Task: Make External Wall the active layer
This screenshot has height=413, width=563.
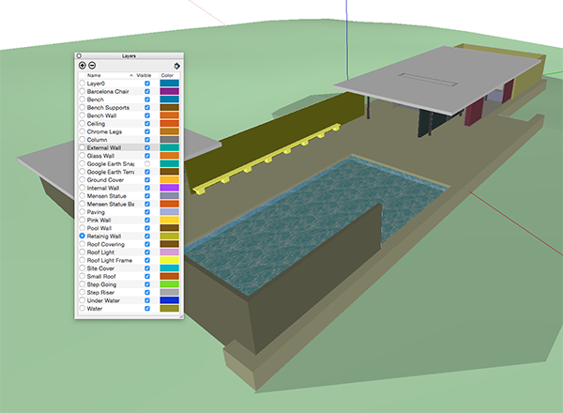Action: 82,147
